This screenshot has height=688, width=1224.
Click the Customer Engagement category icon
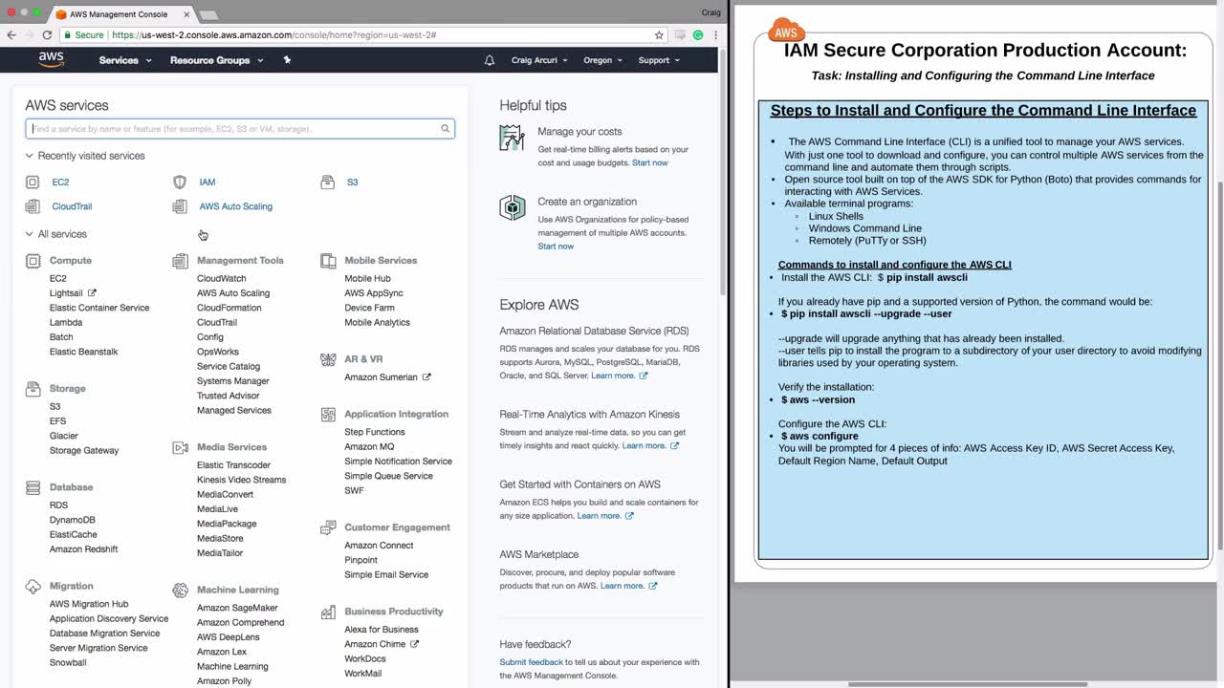point(328,527)
